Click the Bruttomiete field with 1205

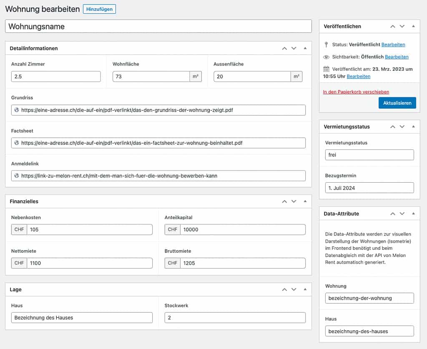[243, 263]
